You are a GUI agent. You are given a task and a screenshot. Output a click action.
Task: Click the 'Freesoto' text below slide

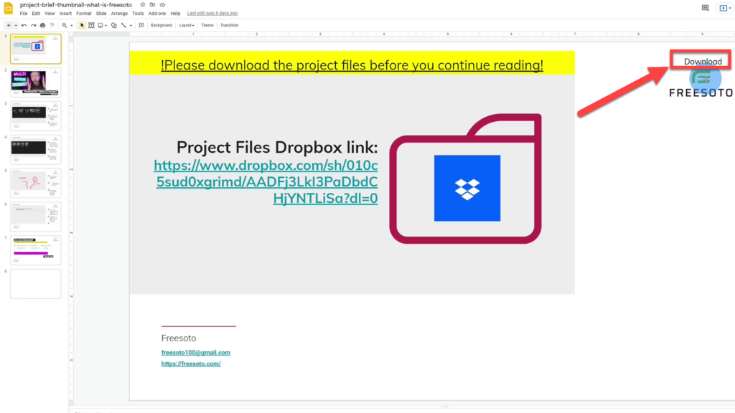[x=179, y=338]
